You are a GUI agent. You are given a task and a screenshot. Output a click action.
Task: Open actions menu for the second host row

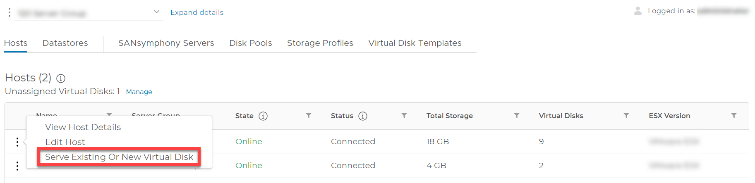pos(17,166)
